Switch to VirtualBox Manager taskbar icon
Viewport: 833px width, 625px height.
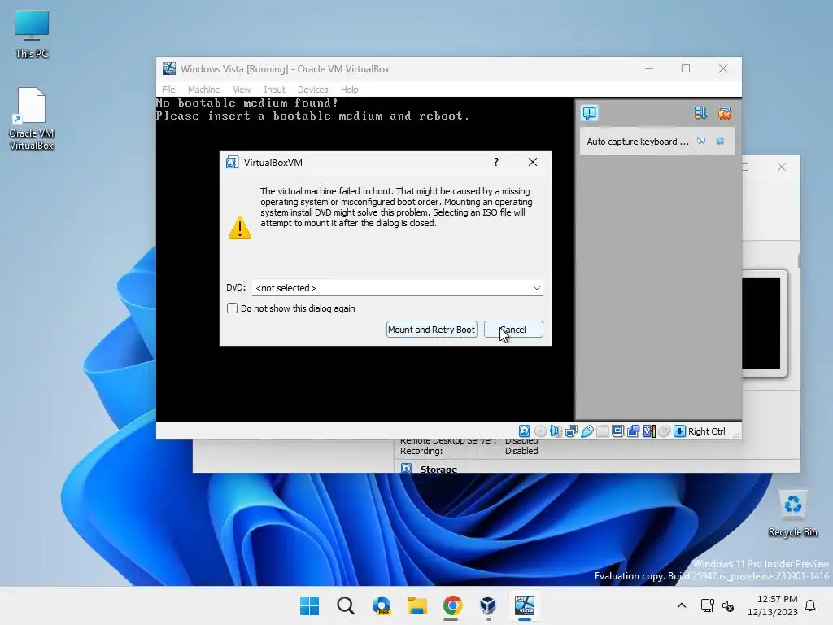tap(488, 605)
